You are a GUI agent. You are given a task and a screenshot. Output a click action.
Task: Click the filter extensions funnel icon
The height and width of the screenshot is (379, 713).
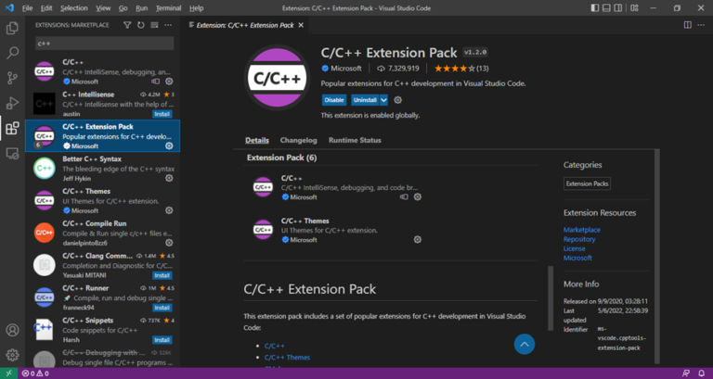(x=128, y=25)
